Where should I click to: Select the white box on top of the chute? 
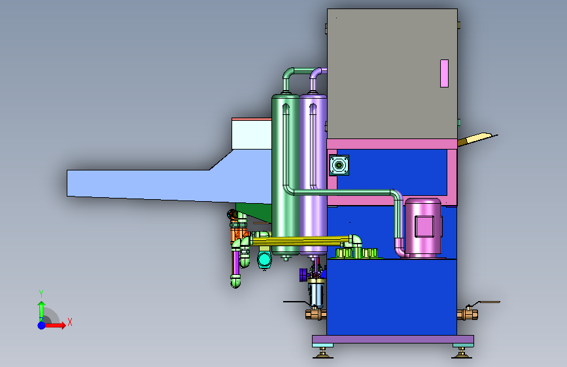pyautogui.click(x=251, y=134)
